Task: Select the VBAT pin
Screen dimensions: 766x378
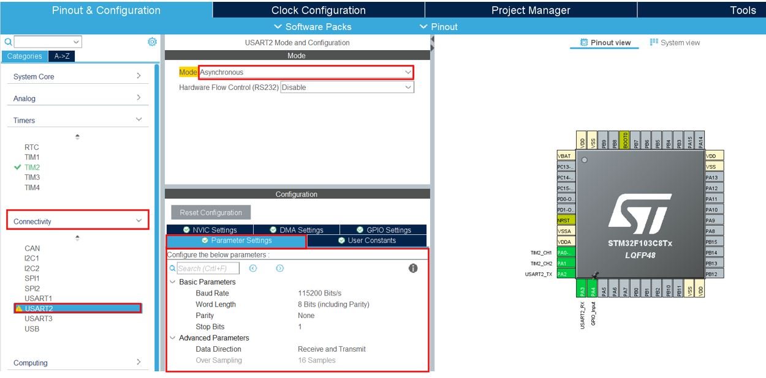Action: pos(566,156)
